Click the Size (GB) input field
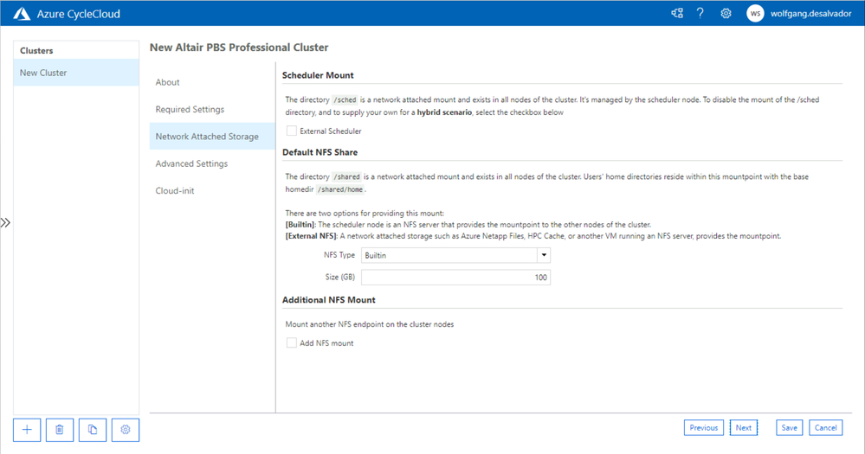The height and width of the screenshot is (454, 865). [455, 278]
